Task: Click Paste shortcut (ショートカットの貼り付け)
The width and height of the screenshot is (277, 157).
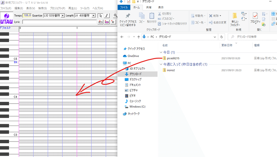Action: tap(172, 23)
